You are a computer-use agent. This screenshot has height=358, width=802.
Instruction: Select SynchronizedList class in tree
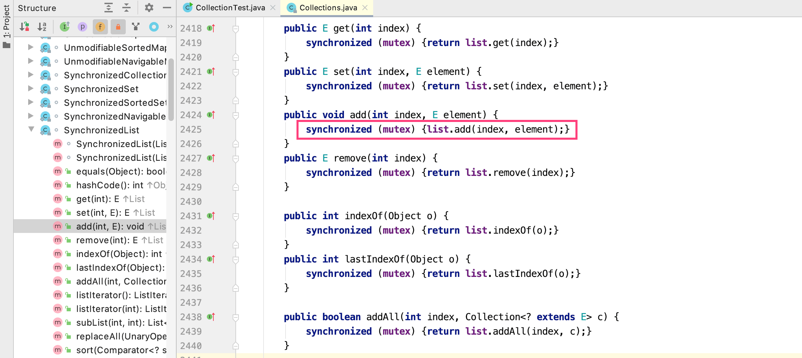(x=101, y=130)
